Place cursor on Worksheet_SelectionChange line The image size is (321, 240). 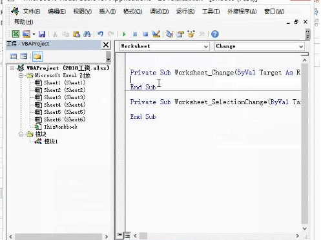click(215, 102)
